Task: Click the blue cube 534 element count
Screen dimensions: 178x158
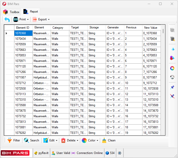Action: click(110, 153)
